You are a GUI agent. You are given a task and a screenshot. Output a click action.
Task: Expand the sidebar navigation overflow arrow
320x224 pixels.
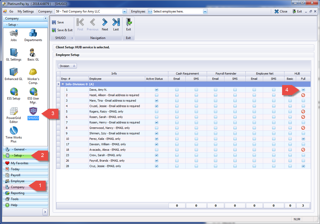(x=45, y=212)
